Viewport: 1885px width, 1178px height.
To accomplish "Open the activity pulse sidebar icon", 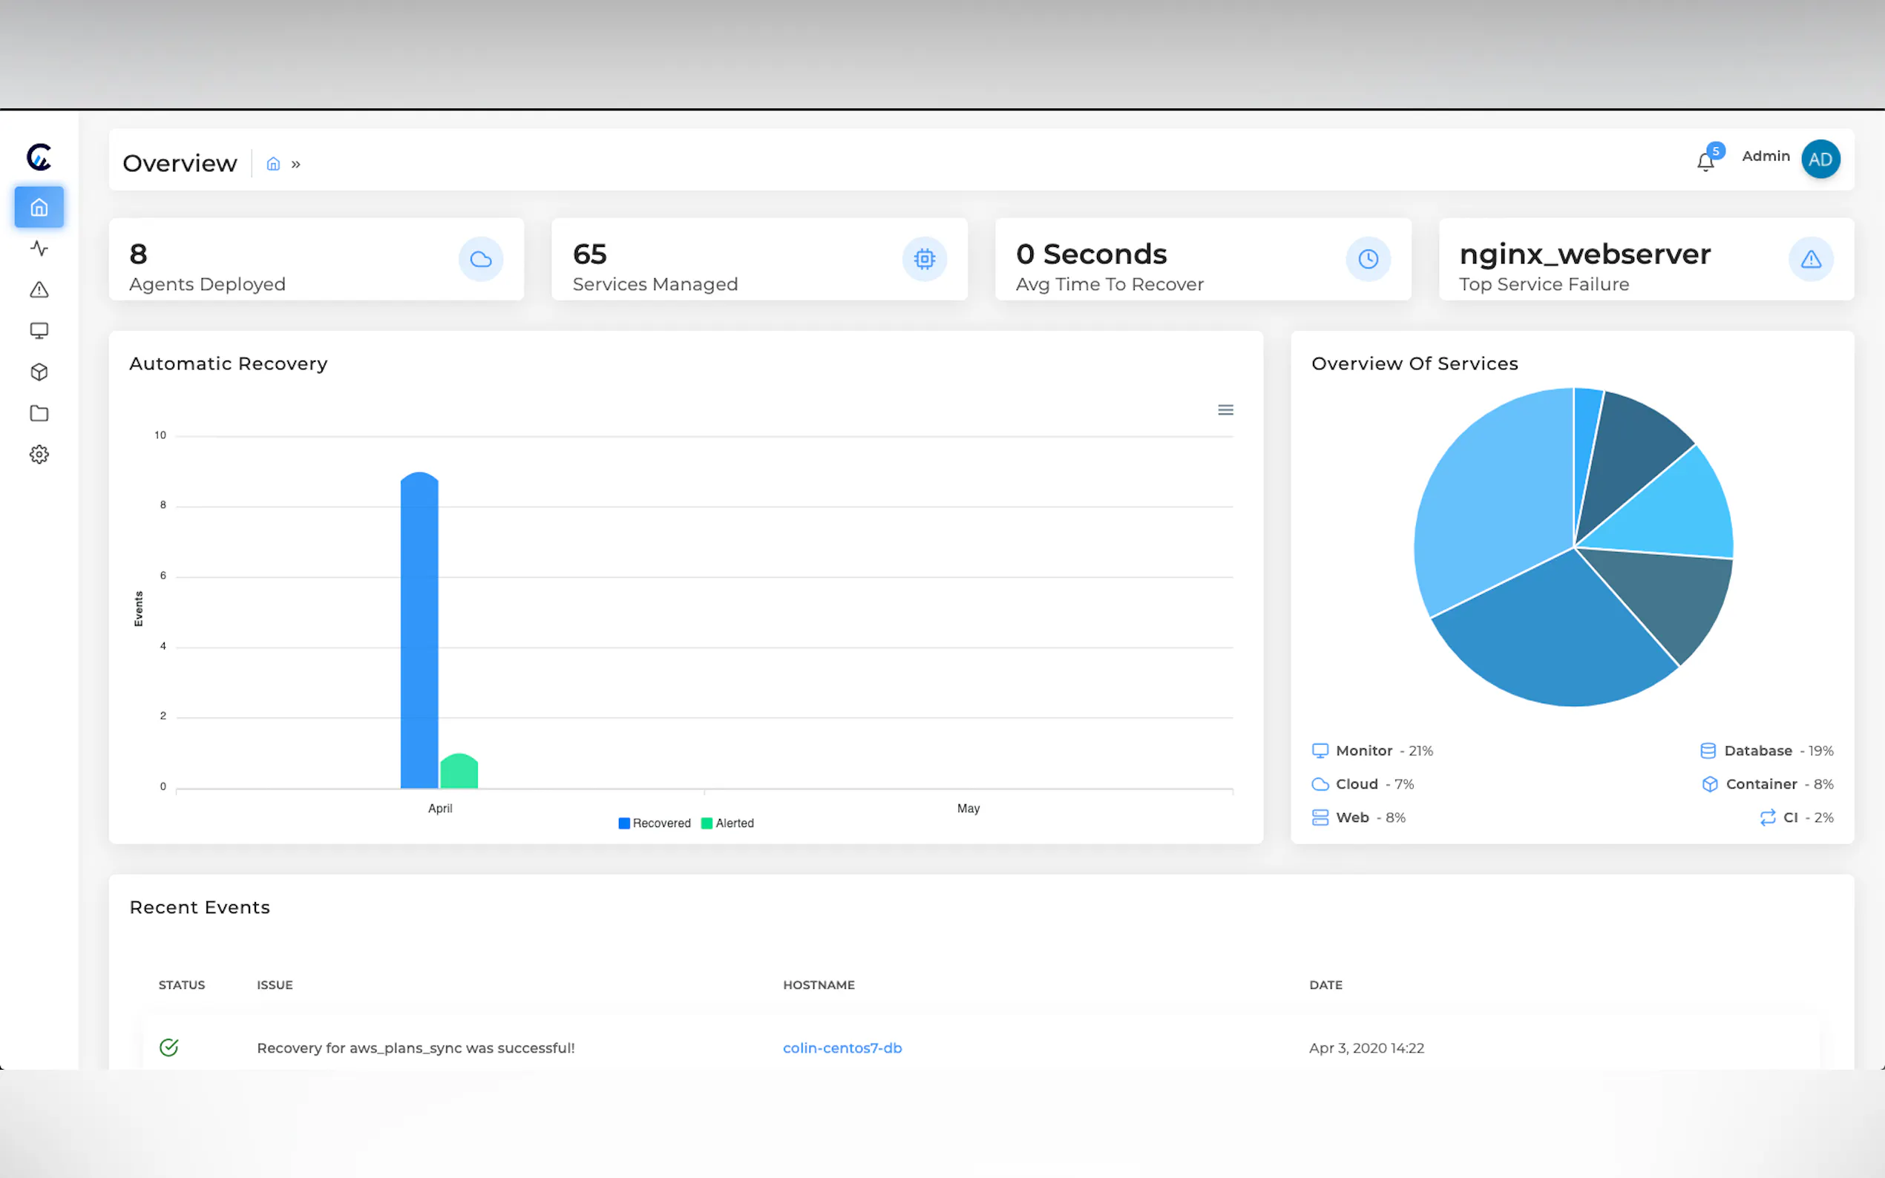I will 39,249.
